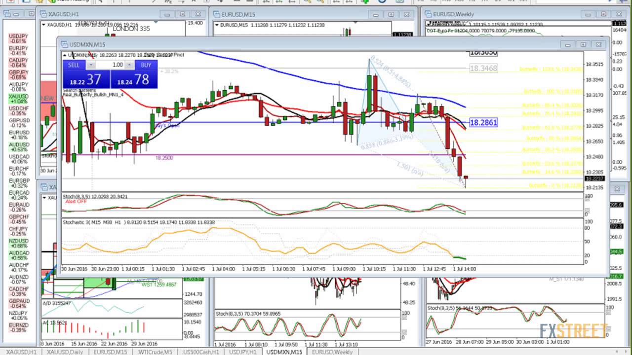Click the EURUSD +0.18% pair

(x=19, y=135)
